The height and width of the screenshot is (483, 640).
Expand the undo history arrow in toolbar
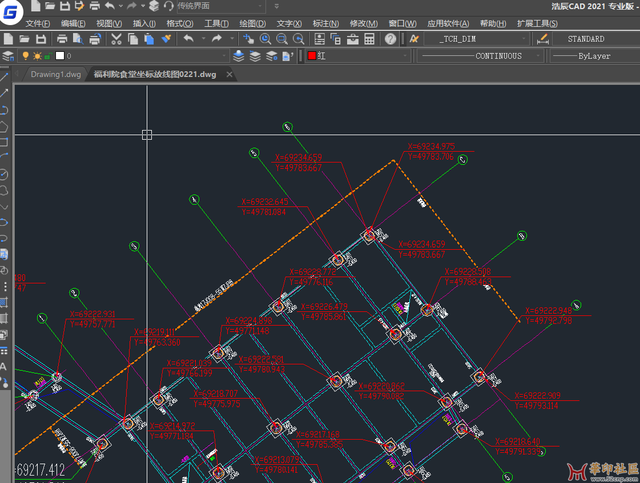204,39
